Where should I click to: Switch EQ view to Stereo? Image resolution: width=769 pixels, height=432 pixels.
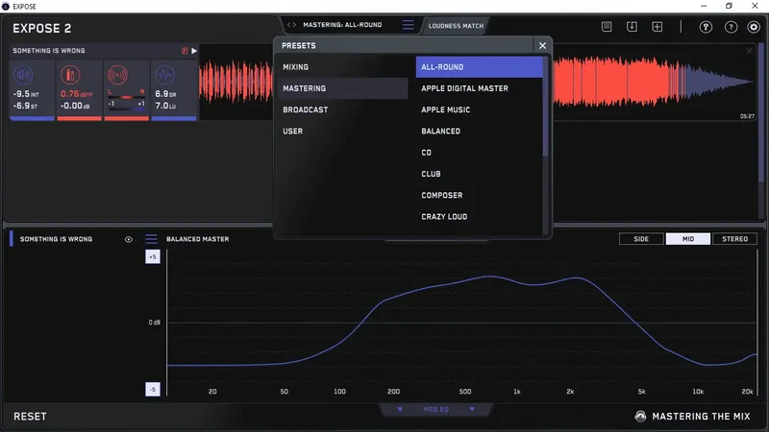coord(734,239)
